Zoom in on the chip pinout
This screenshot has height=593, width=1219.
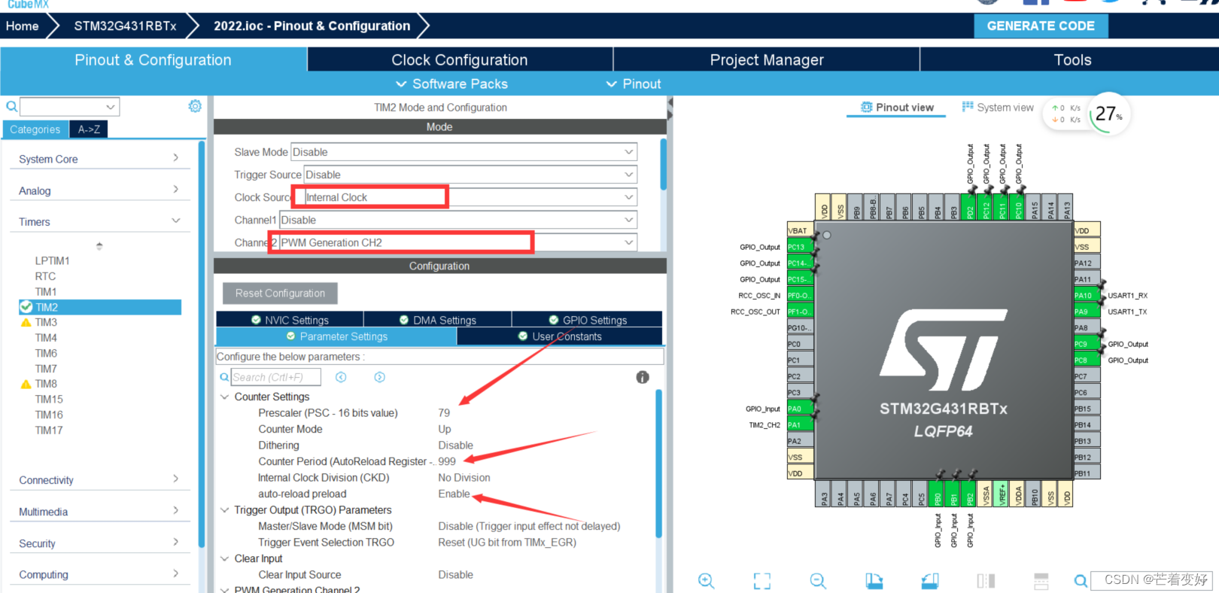click(706, 580)
